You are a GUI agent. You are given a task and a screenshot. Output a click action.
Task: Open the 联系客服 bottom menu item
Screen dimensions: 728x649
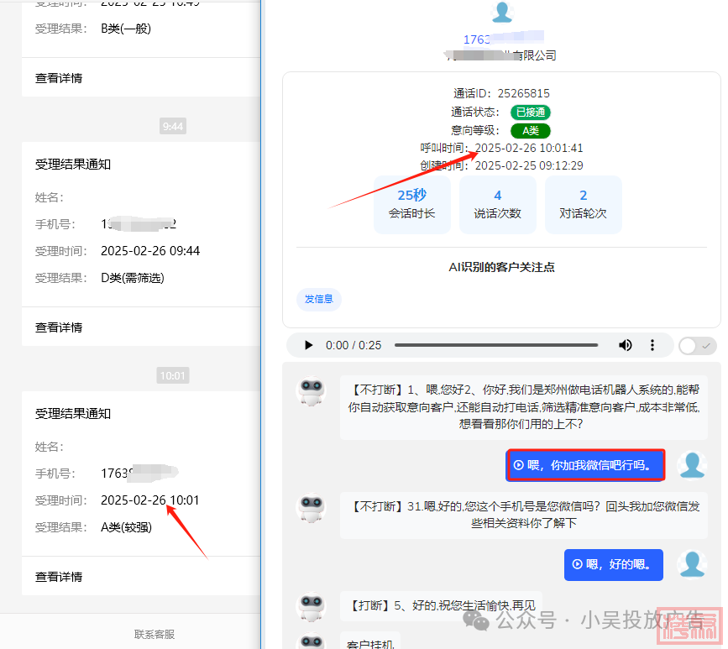[155, 635]
